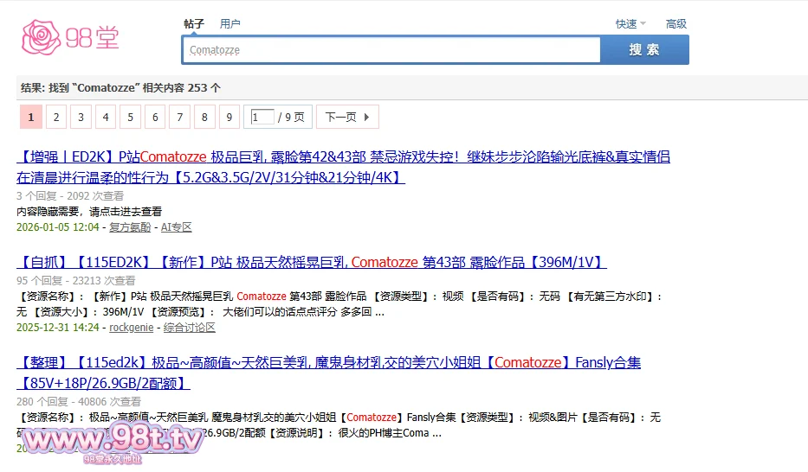Click the search keyword input field
The height and width of the screenshot is (472, 808).
click(x=391, y=50)
